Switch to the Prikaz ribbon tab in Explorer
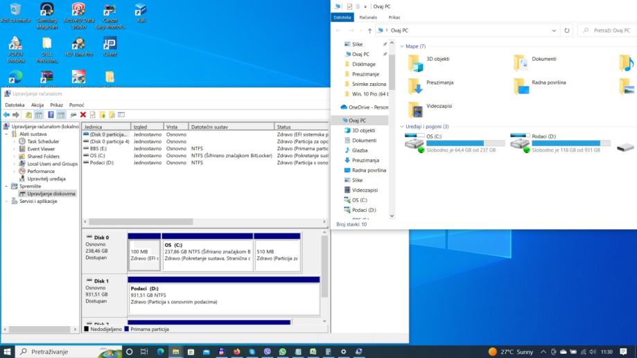The width and height of the screenshot is (637, 358). (x=394, y=17)
